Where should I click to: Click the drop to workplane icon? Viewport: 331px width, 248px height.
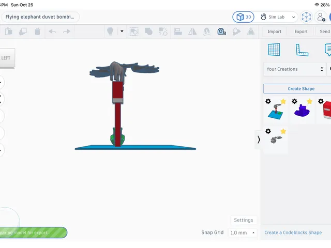click(251, 32)
